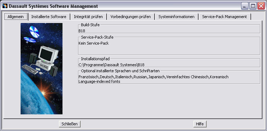The image size is (267, 131).
Task: Click the computer monitor in the picture
Action: click(x=46, y=55)
